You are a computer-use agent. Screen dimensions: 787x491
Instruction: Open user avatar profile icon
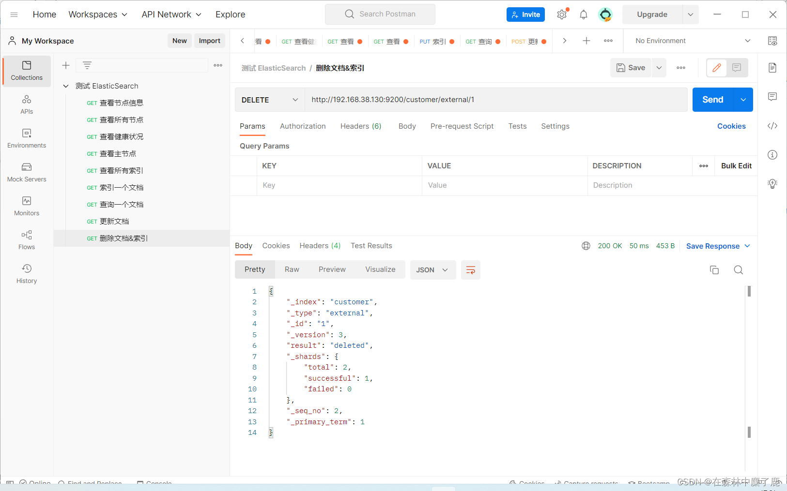[x=605, y=15]
